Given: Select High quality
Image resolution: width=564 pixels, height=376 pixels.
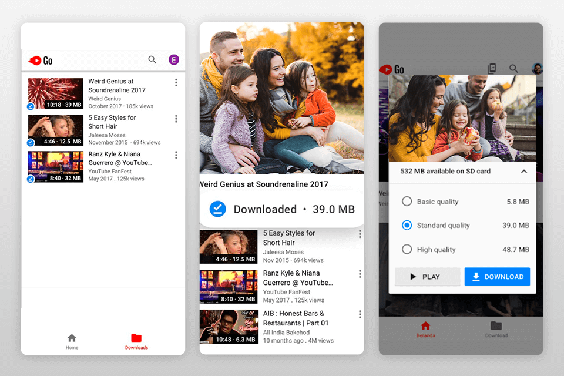Looking at the screenshot, I should (x=406, y=249).
